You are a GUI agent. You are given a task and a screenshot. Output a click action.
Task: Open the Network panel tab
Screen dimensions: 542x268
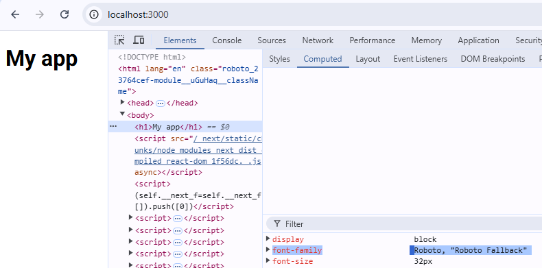pyautogui.click(x=318, y=40)
